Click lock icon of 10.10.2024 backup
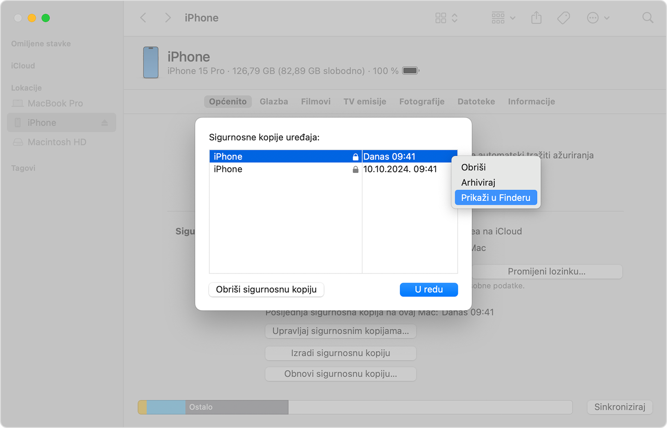Screen dimensions: 667x428 coord(355,170)
